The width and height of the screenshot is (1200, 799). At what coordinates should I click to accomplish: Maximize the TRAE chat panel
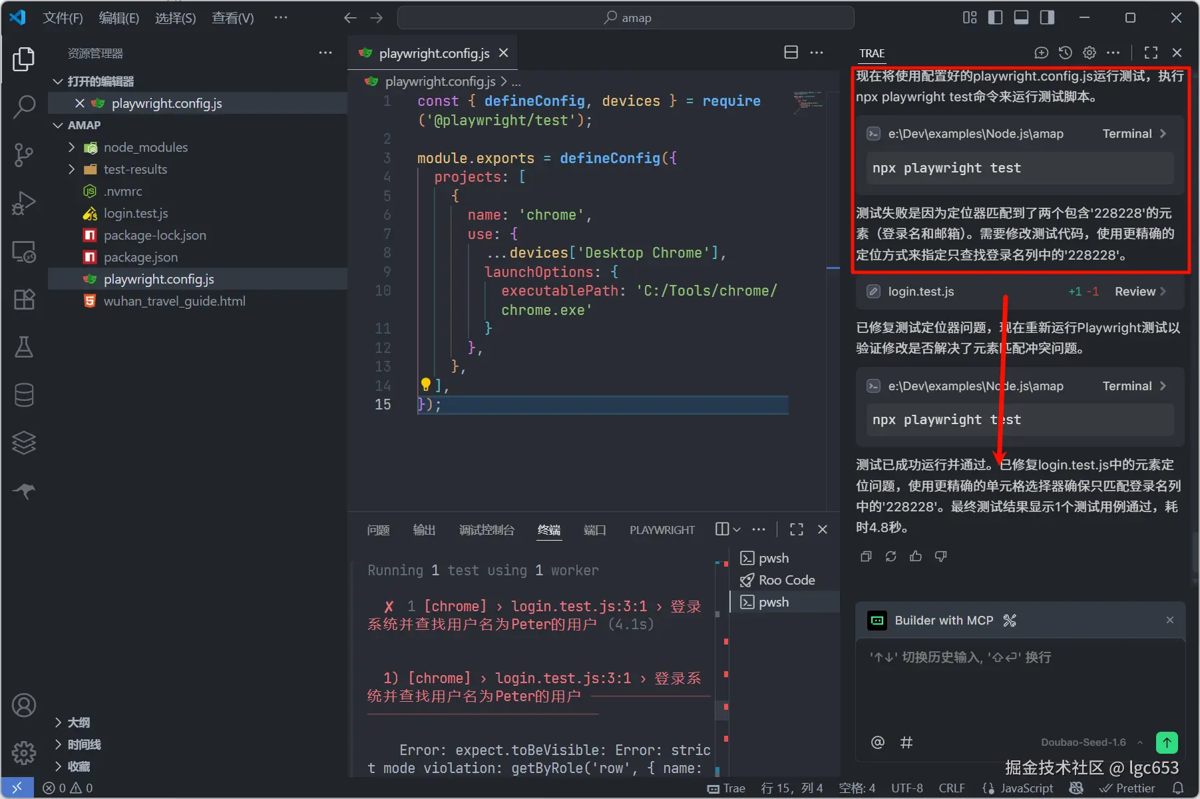[x=1151, y=53]
